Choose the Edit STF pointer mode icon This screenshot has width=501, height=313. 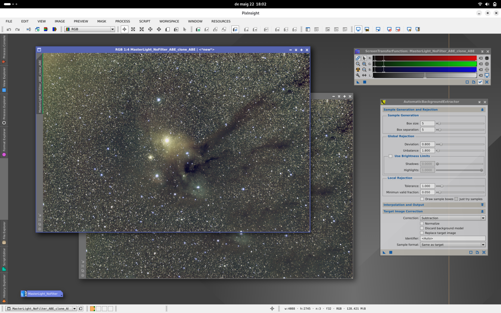coord(364,58)
